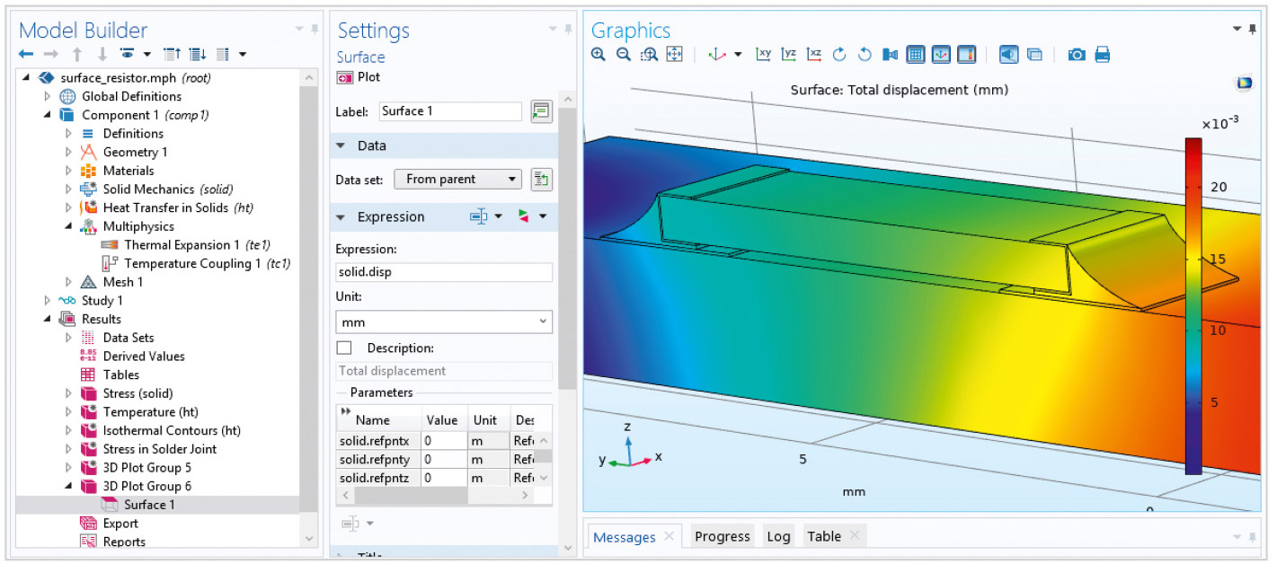Toggle the transparency button

[x=1034, y=55]
